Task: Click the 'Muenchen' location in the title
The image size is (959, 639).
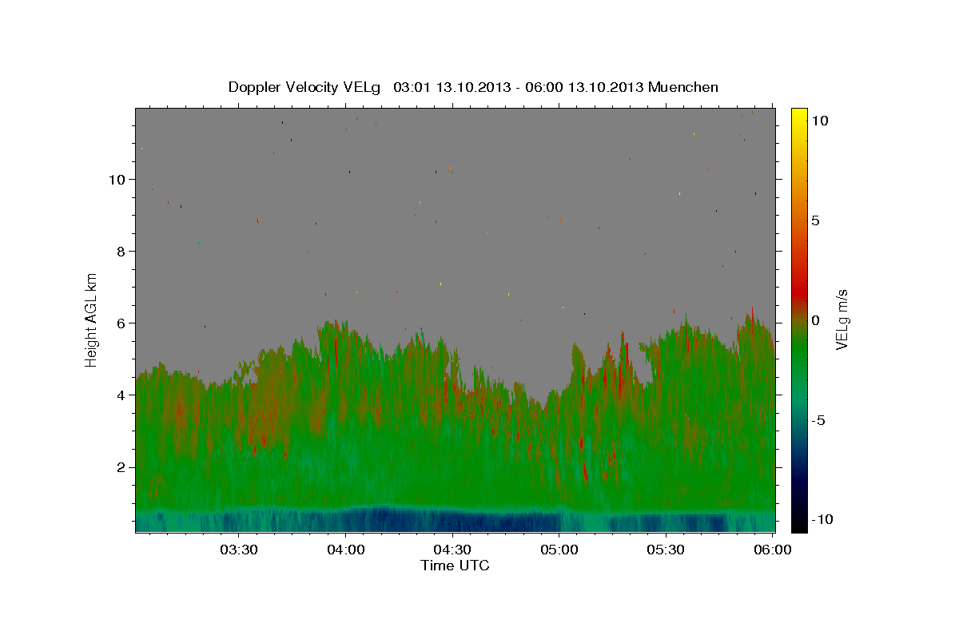Action: (x=683, y=87)
